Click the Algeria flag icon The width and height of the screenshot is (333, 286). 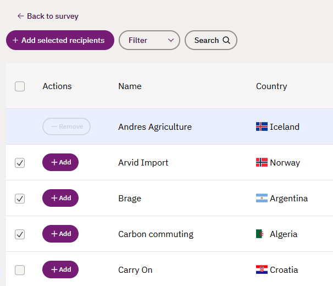click(262, 234)
